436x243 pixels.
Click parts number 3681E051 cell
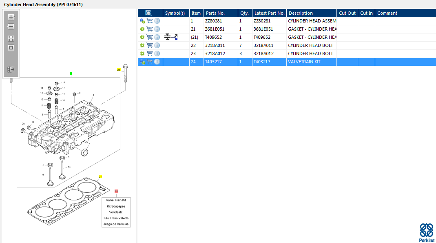click(x=221, y=29)
